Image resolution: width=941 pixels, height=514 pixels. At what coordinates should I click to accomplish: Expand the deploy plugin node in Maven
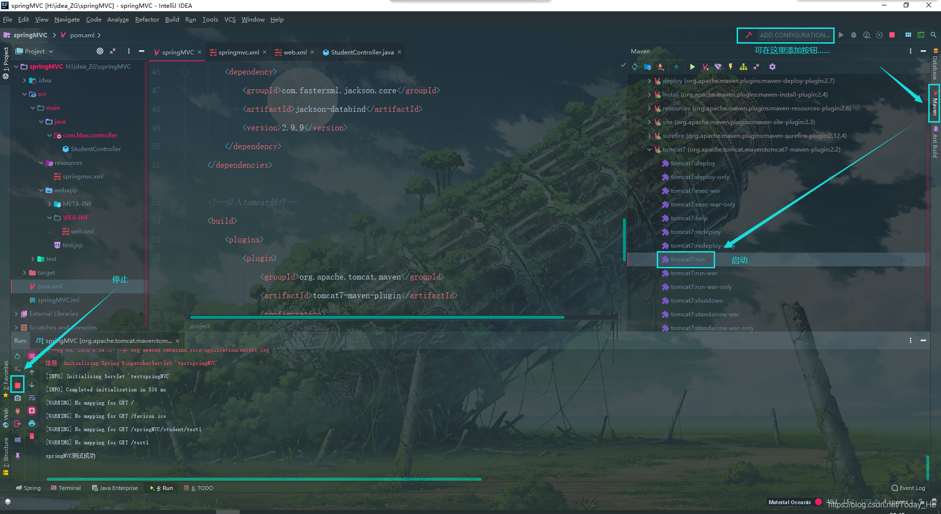click(x=649, y=81)
